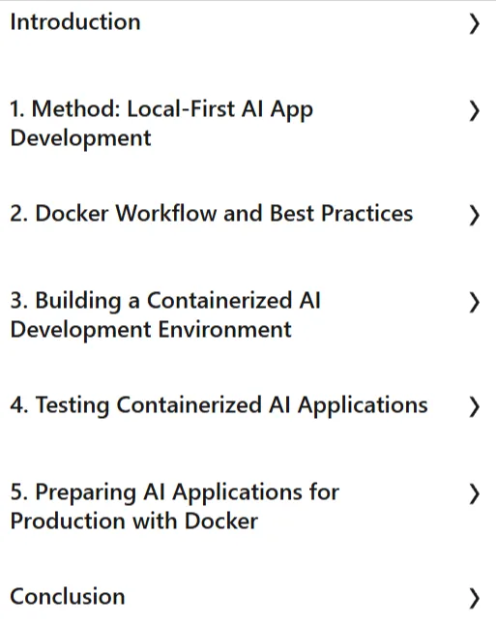Viewport: 496px width, 625px height.
Task: Click Production with Docker text line
Action: click(x=133, y=521)
